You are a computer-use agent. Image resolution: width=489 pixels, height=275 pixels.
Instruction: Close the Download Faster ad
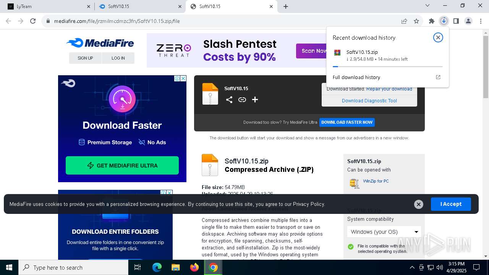tap(183, 78)
